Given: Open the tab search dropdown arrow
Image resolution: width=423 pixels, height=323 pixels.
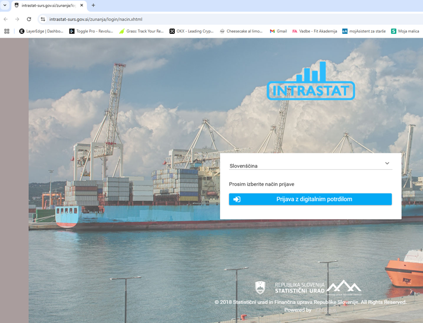Looking at the screenshot, I should (5, 5).
